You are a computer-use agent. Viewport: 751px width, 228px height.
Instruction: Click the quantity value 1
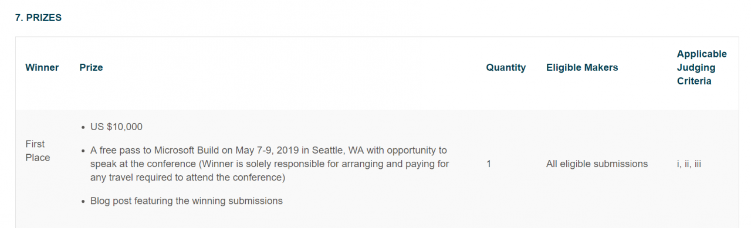[489, 164]
